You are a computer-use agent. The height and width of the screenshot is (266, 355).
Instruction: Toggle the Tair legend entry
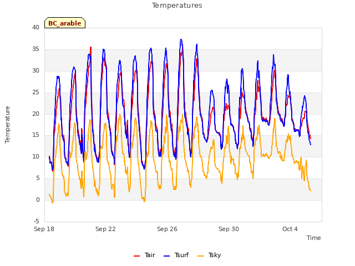(x=144, y=255)
